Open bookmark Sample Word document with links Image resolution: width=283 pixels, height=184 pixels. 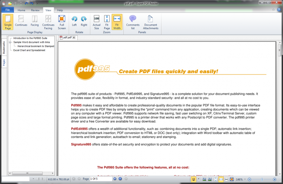click(32, 42)
